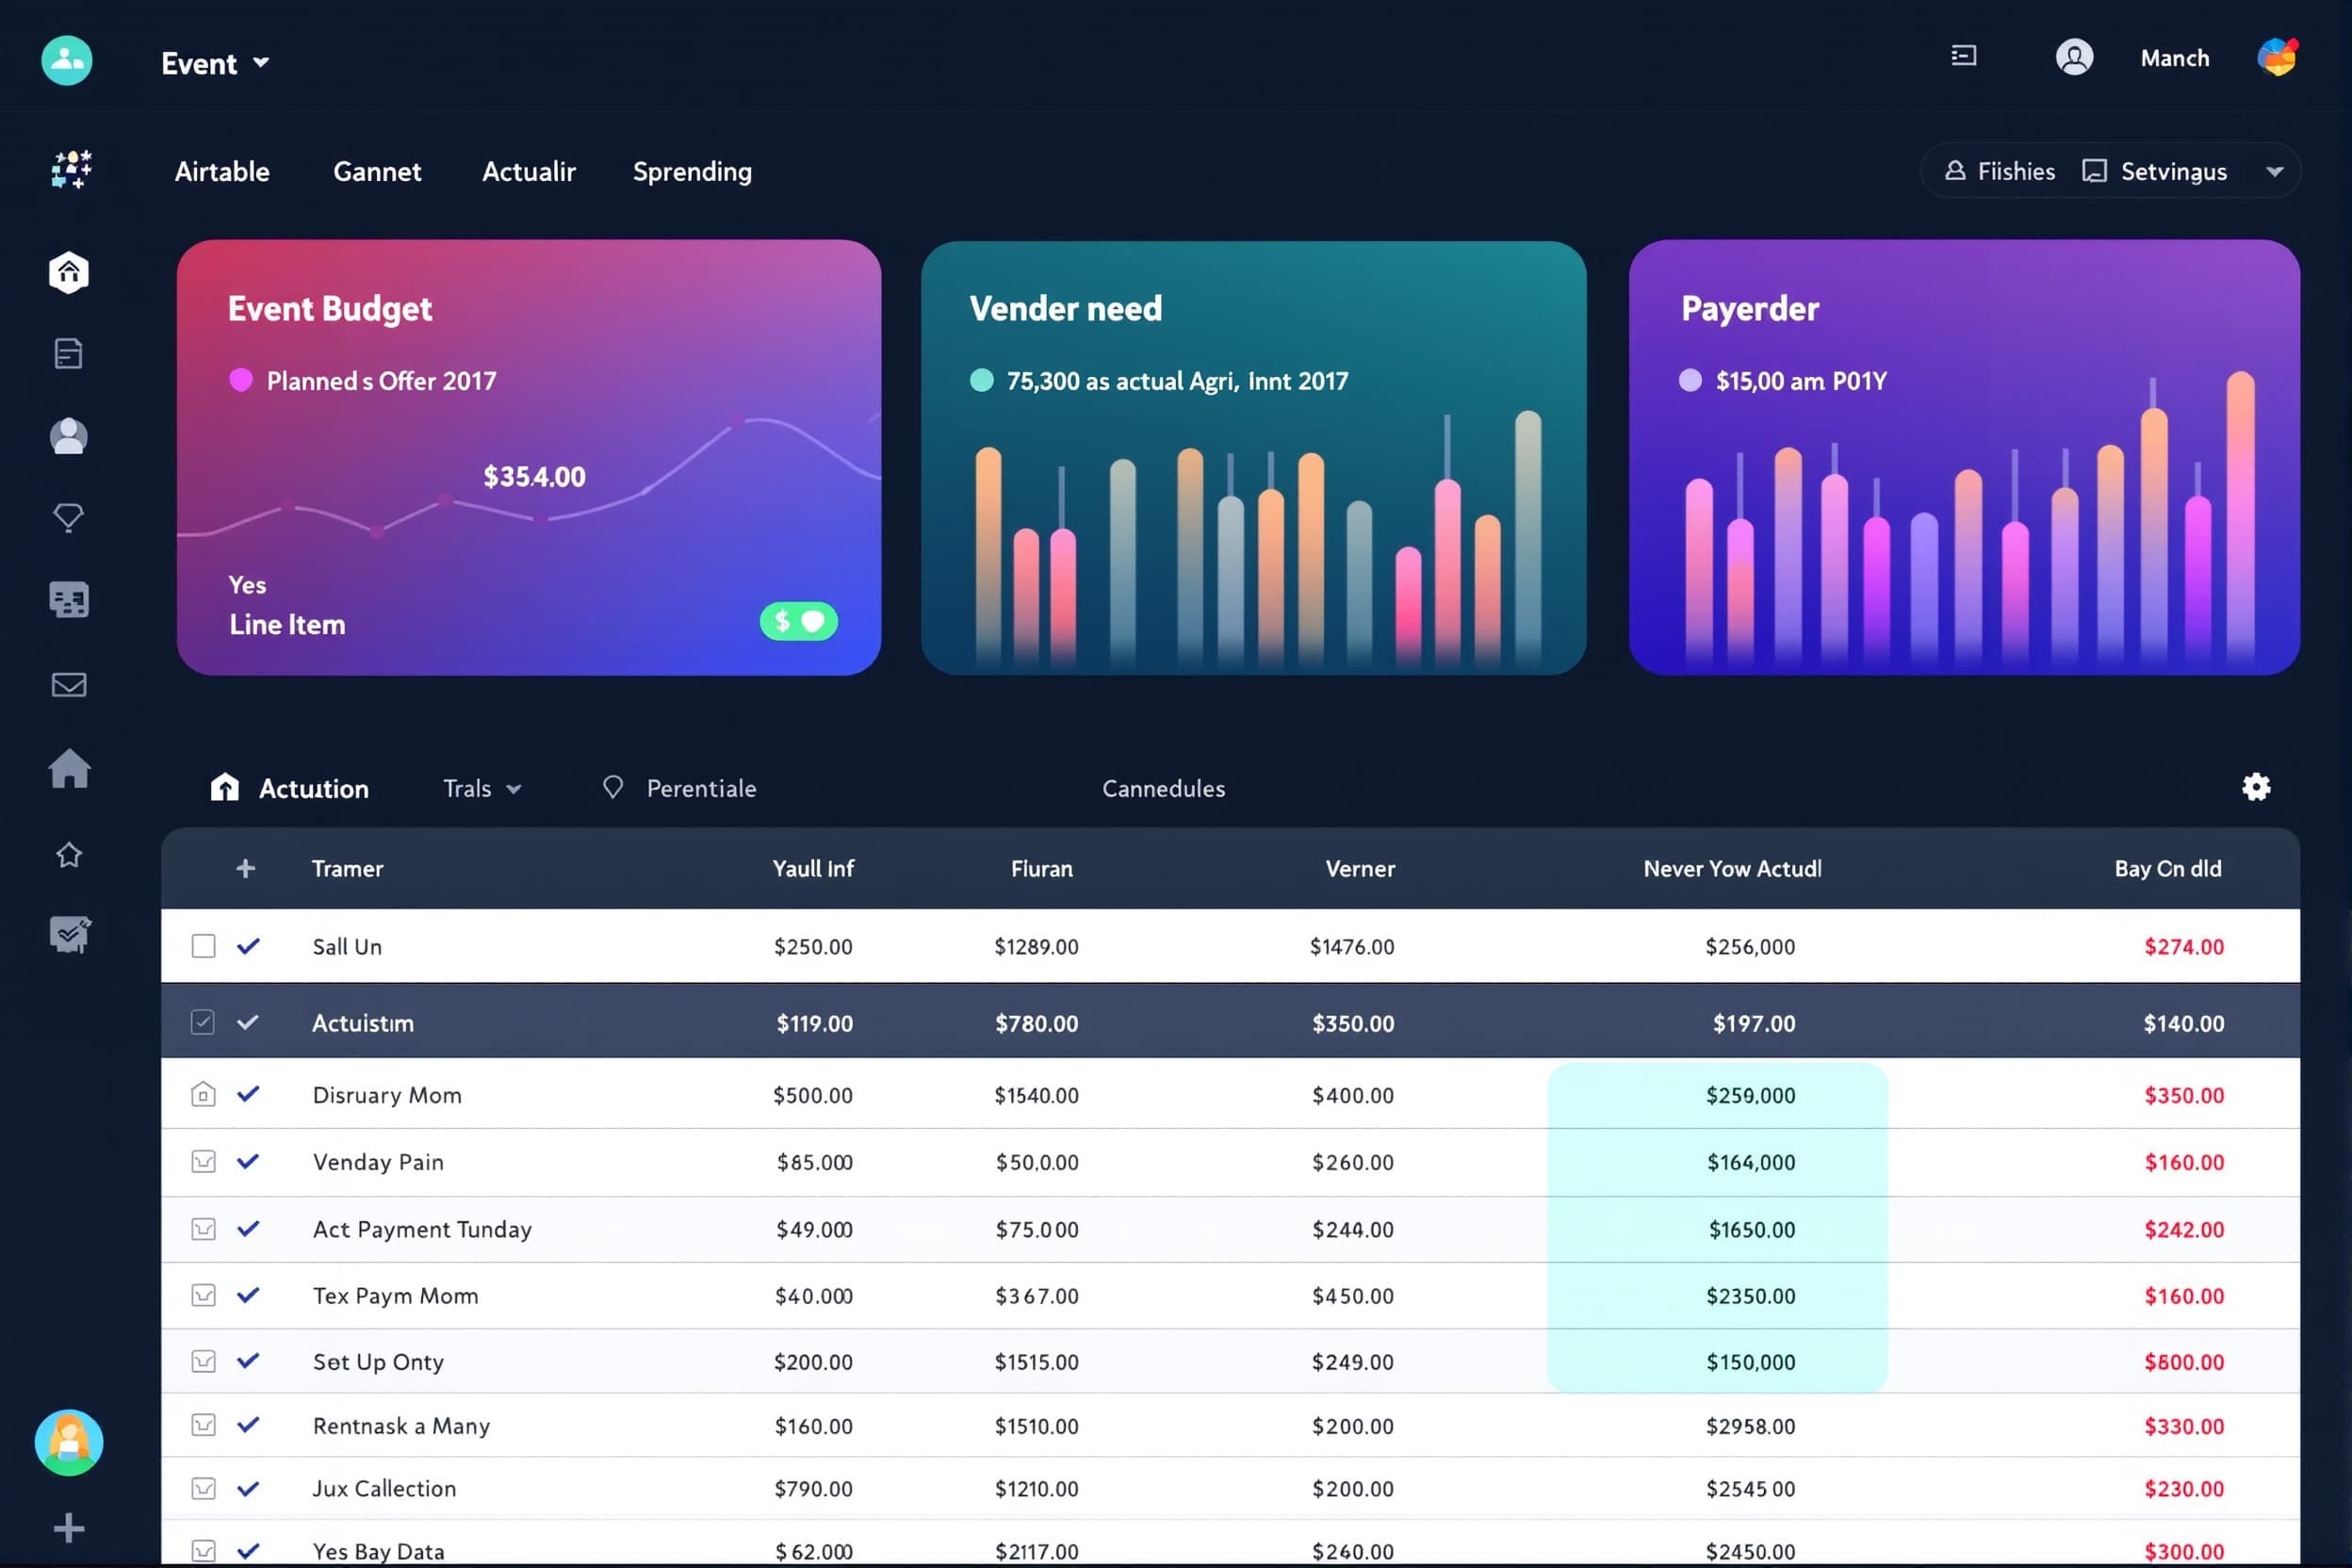
Task: Switch to the Gannet tab
Action: 377,172
